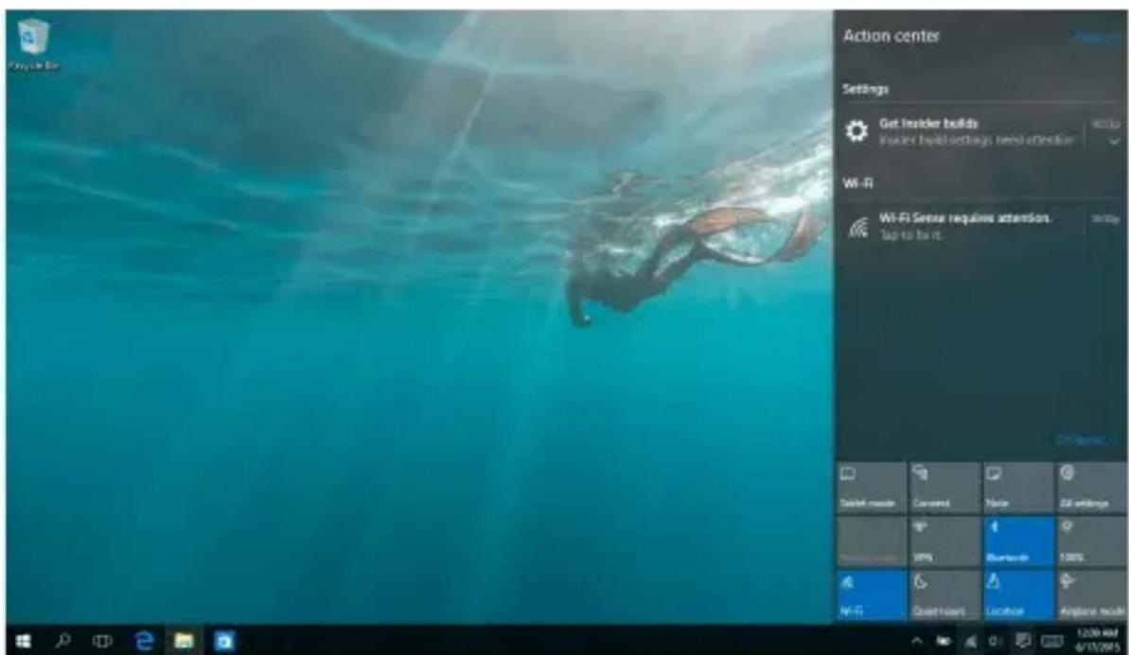Toggle Tablet mode quick action

click(x=871, y=488)
